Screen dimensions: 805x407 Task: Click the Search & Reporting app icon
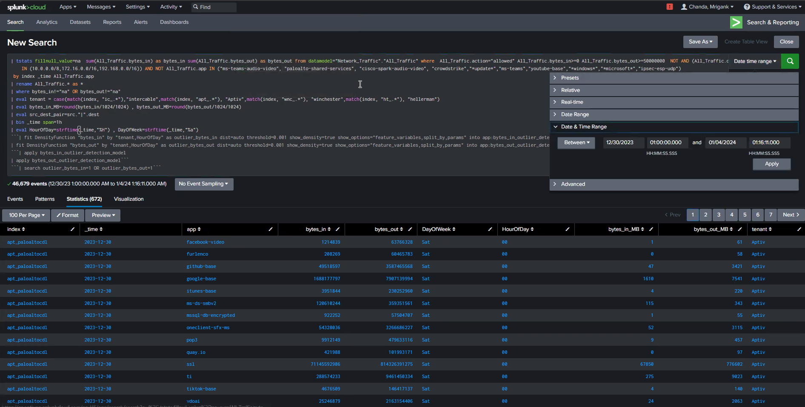(x=736, y=22)
